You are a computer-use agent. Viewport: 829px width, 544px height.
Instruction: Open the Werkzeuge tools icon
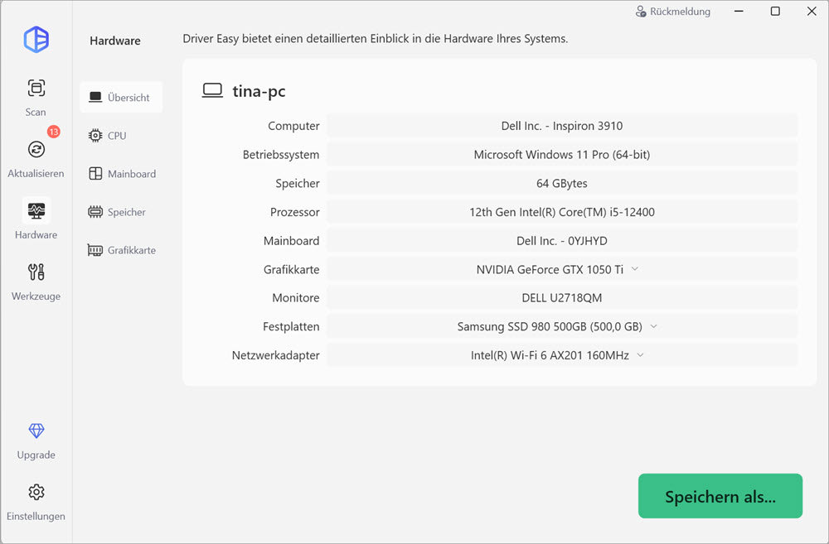click(x=36, y=272)
